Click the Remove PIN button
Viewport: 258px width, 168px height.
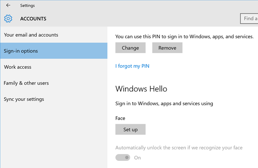[x=167, y=48]
